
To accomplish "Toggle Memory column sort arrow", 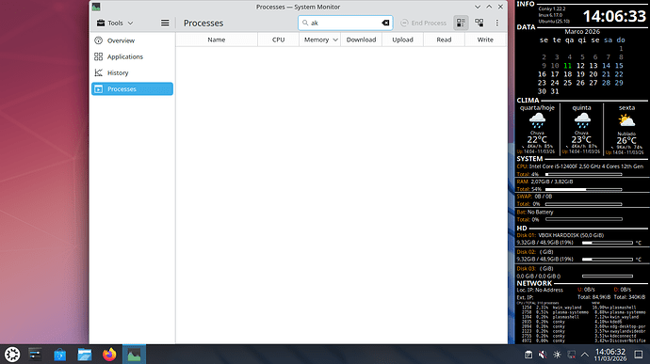I will point(335,40).
